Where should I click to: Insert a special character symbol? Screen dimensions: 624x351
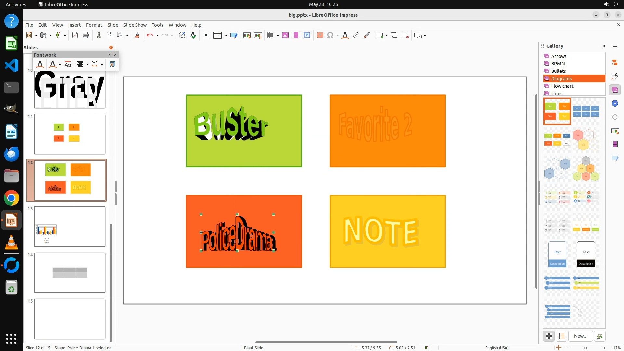pos(330,35)
